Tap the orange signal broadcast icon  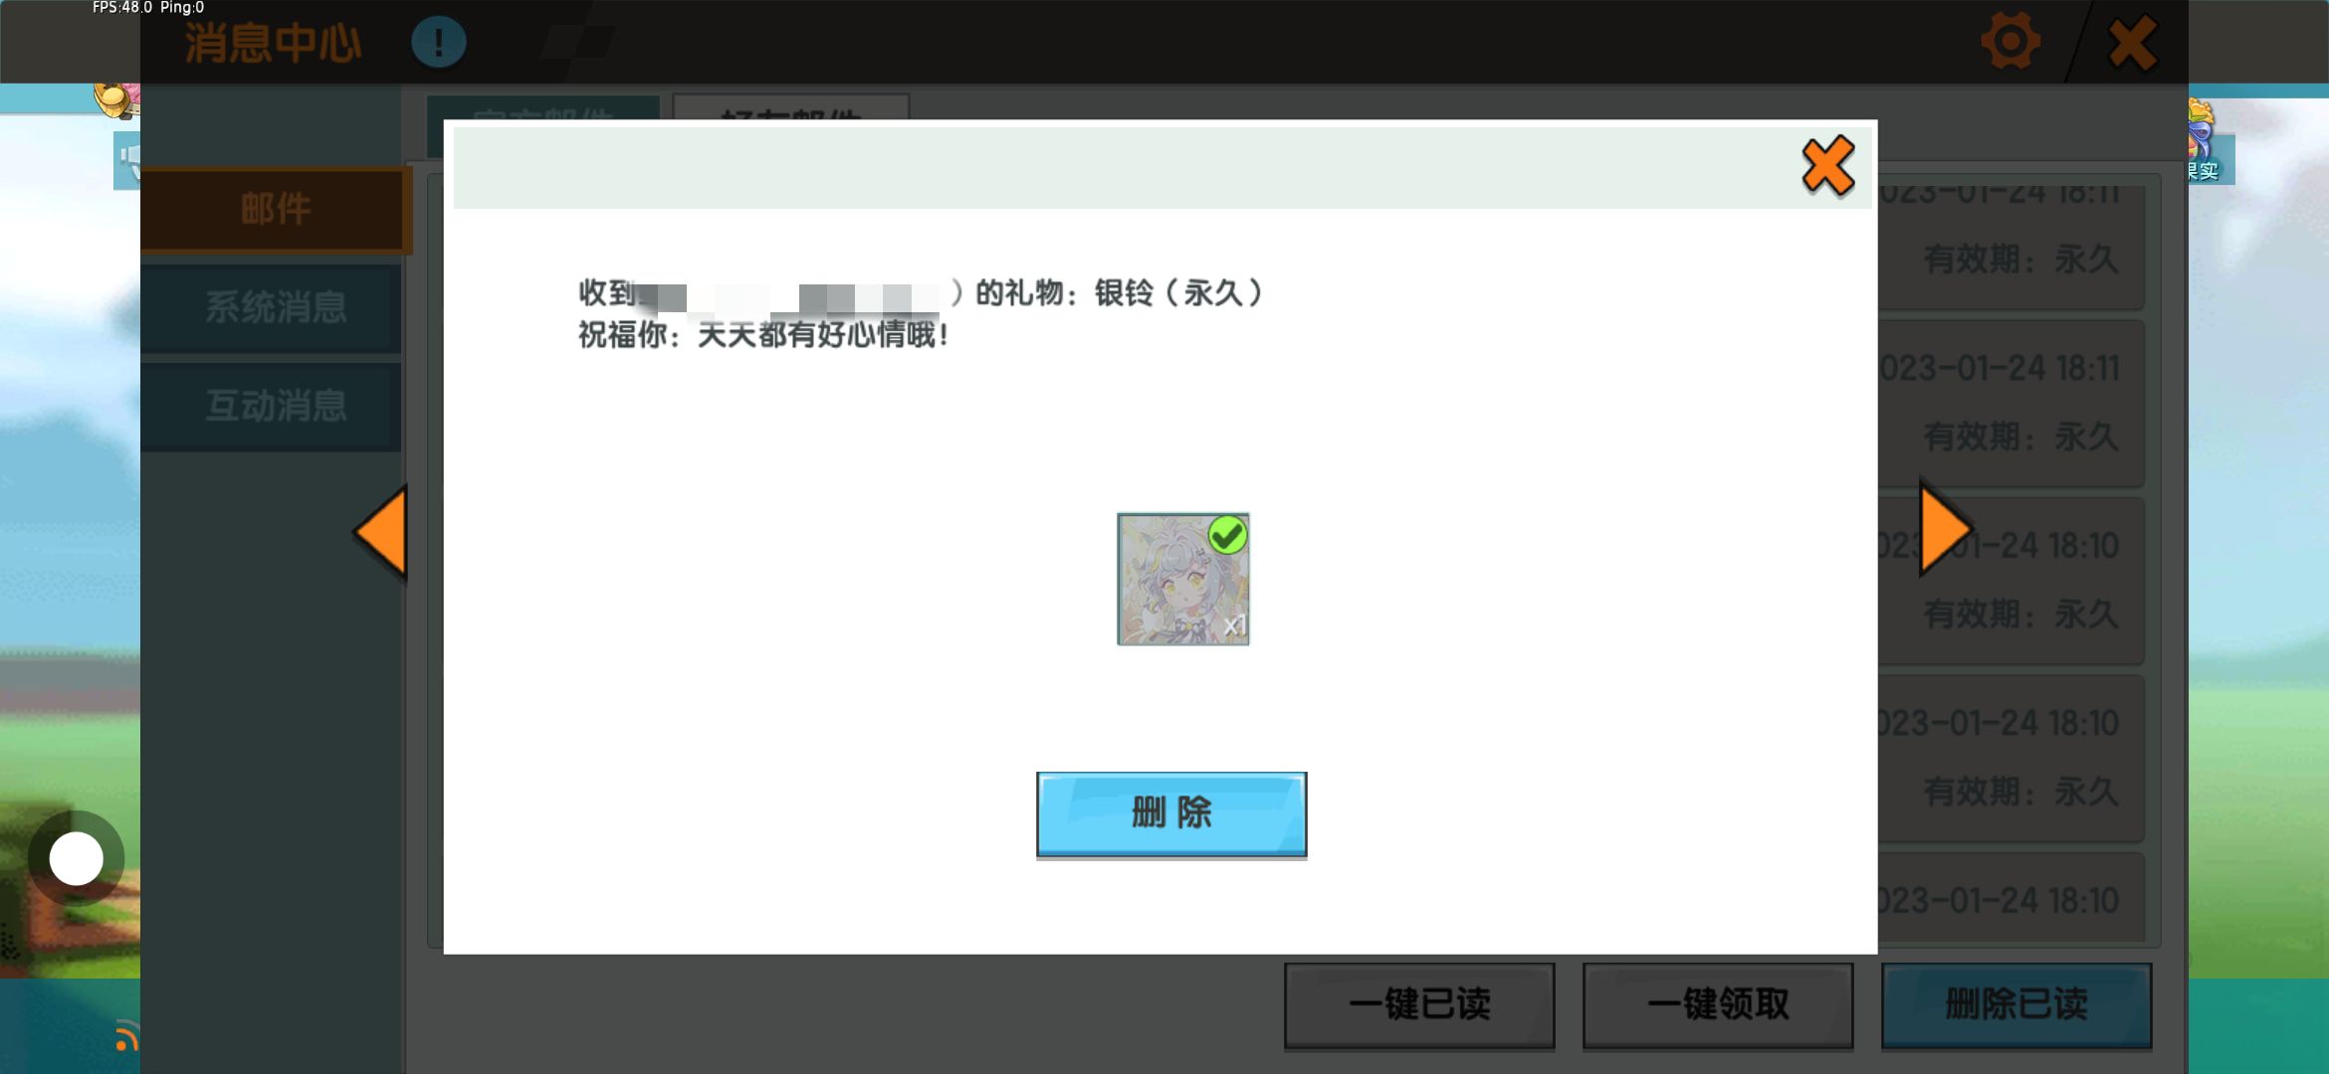click(125, 1036)
